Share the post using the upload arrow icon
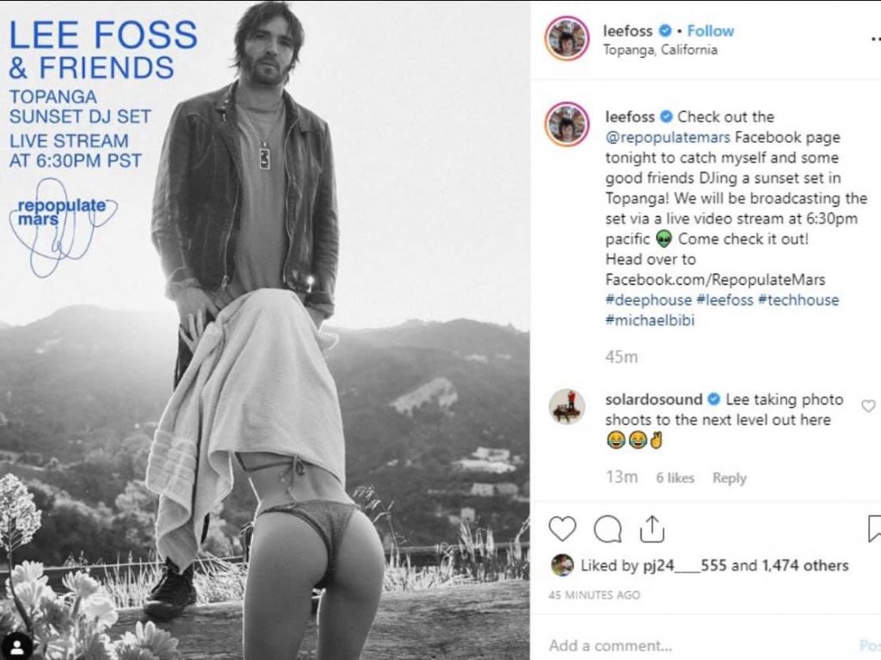Image resolution: width=881 pixels, height=660 pixels. pos(652,528)
